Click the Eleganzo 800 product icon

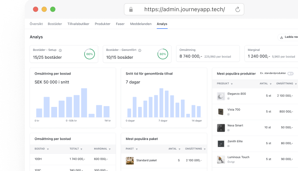click(x=221, y=96)
